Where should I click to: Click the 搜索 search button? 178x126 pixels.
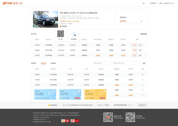click(144, 63)
